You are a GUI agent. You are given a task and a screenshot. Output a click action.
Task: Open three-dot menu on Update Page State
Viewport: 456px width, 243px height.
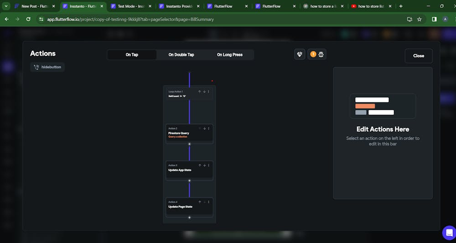[x=208, y=202]
